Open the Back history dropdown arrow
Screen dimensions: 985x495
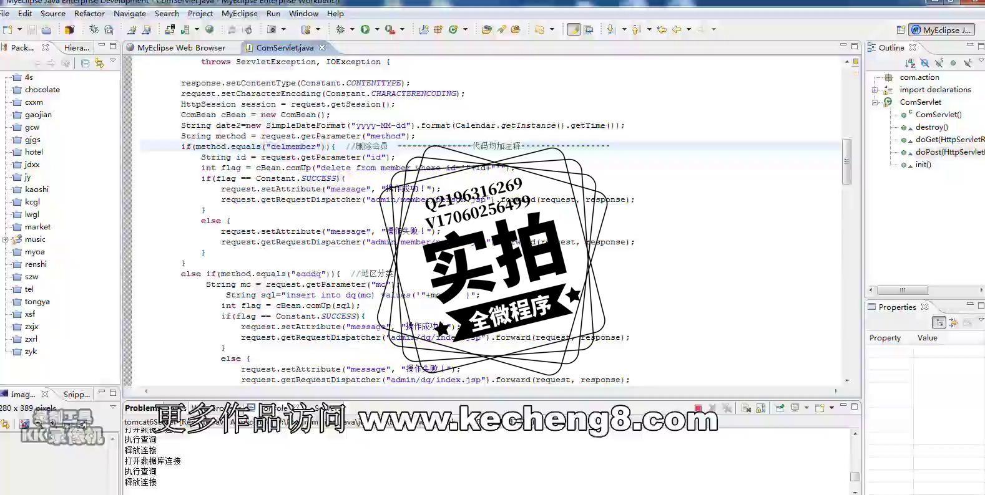click(x=689, y=29)
